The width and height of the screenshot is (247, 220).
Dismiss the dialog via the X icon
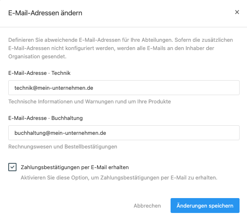pos(237,12)
